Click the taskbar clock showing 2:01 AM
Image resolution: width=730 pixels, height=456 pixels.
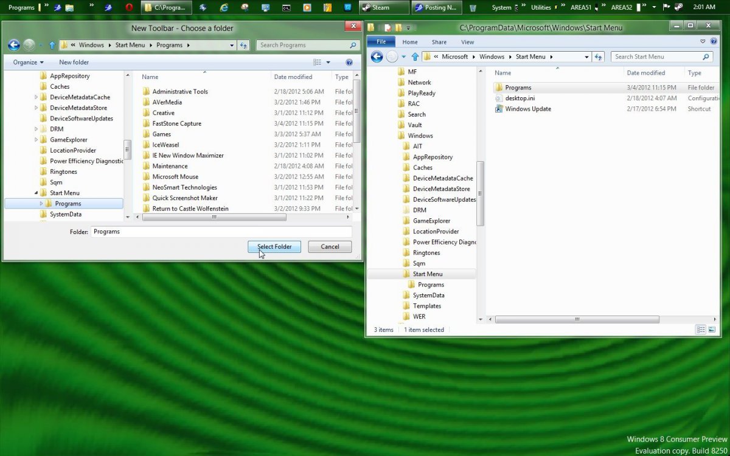click(x=704, y=7)
